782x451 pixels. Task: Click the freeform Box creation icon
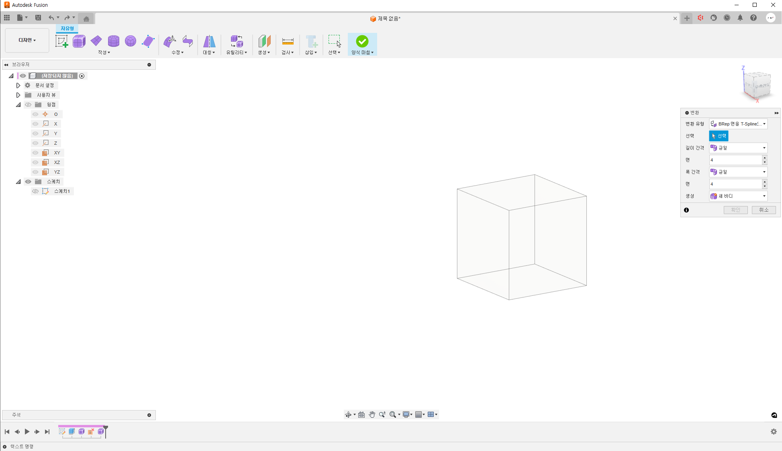pyautogui.click(x=79, y=41)
